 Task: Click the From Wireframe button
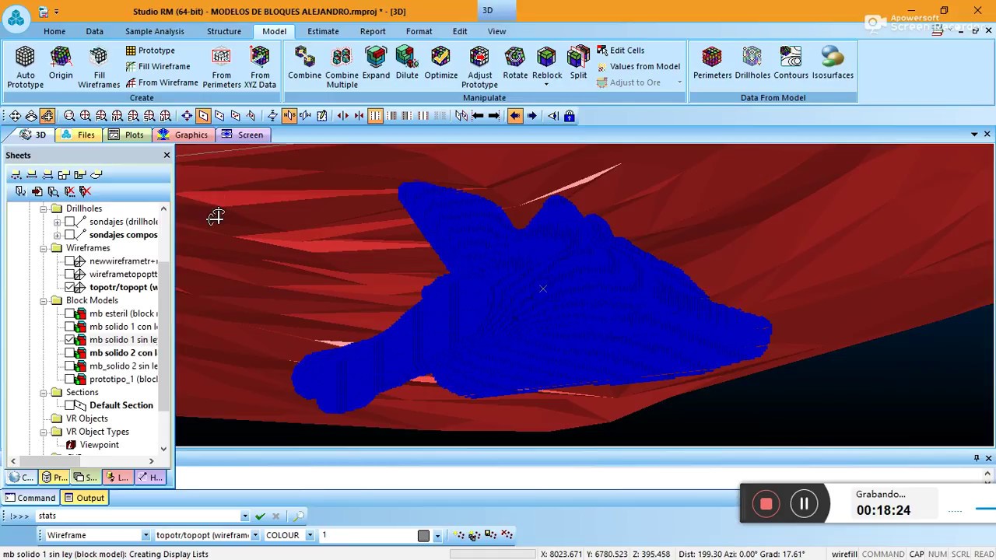(162, 82)
